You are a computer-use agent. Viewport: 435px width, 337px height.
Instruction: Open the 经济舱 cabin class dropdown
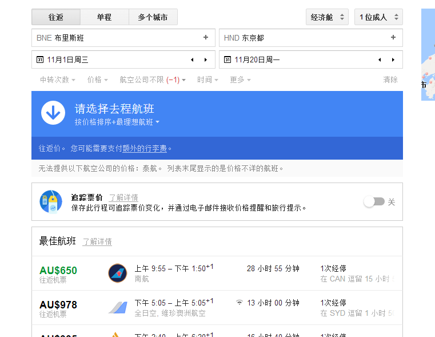327,17
